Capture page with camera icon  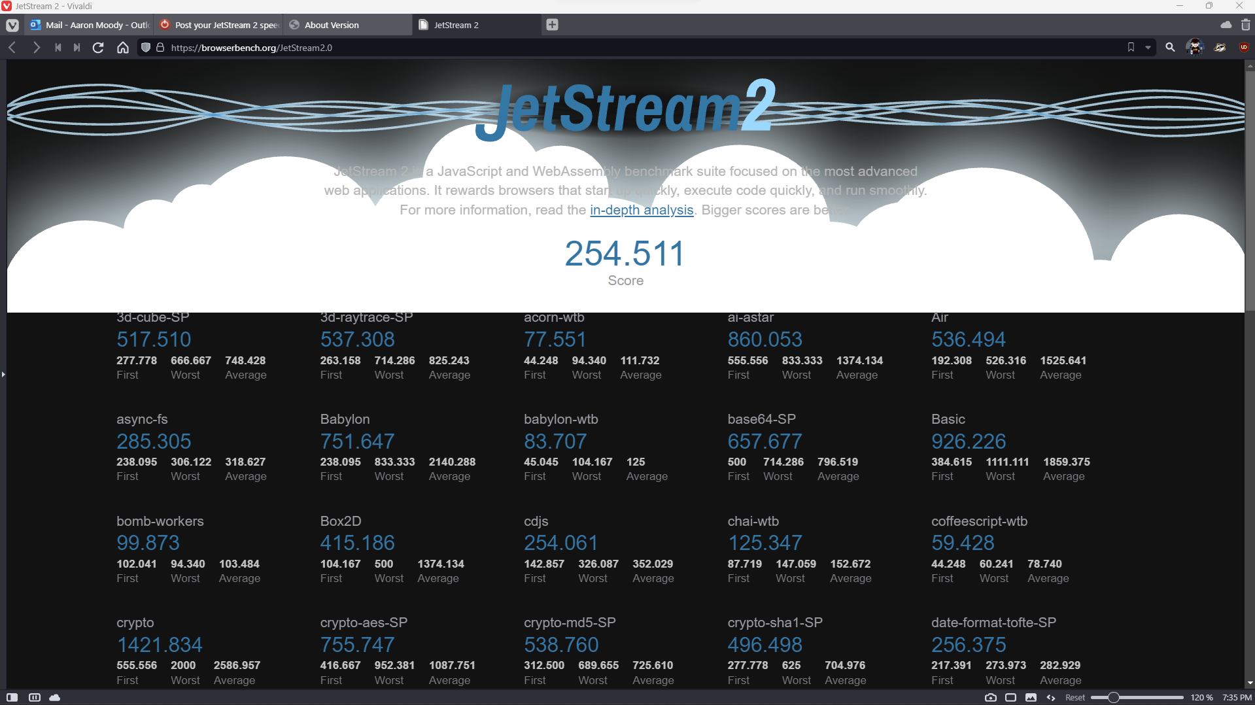tap(991, 697)
